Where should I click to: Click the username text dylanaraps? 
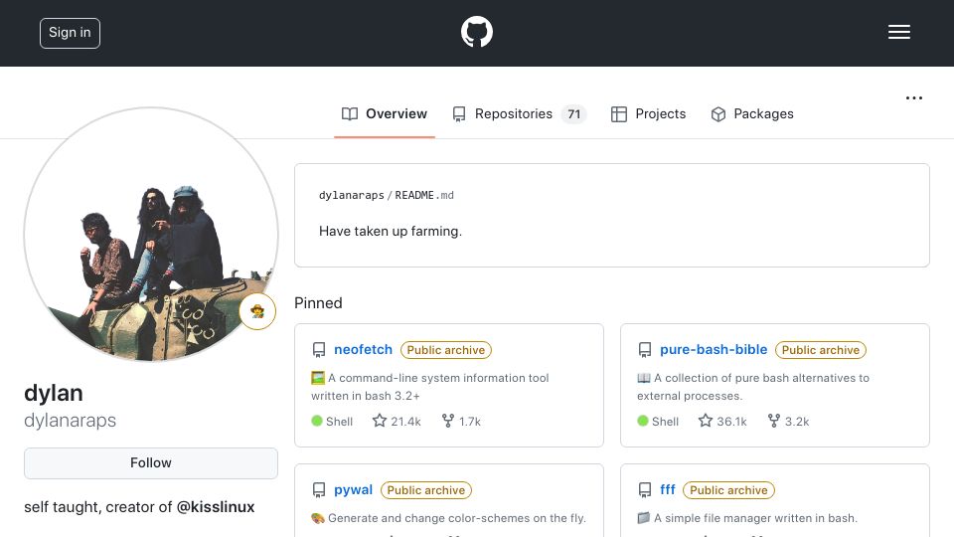(70, 420)
